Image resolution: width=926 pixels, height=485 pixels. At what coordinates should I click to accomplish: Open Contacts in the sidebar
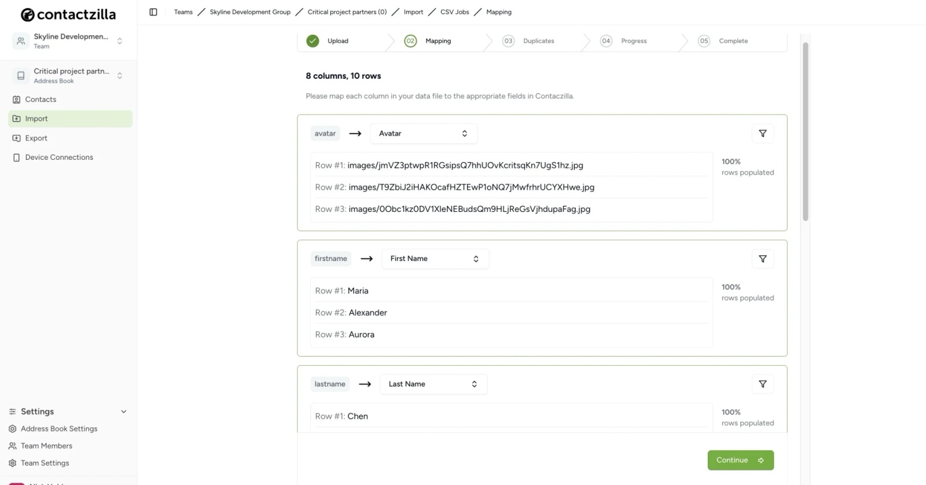[70, 100]
